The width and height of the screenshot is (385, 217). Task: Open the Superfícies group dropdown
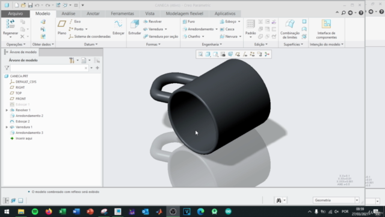pyautogui.click(x=293, y=44)
